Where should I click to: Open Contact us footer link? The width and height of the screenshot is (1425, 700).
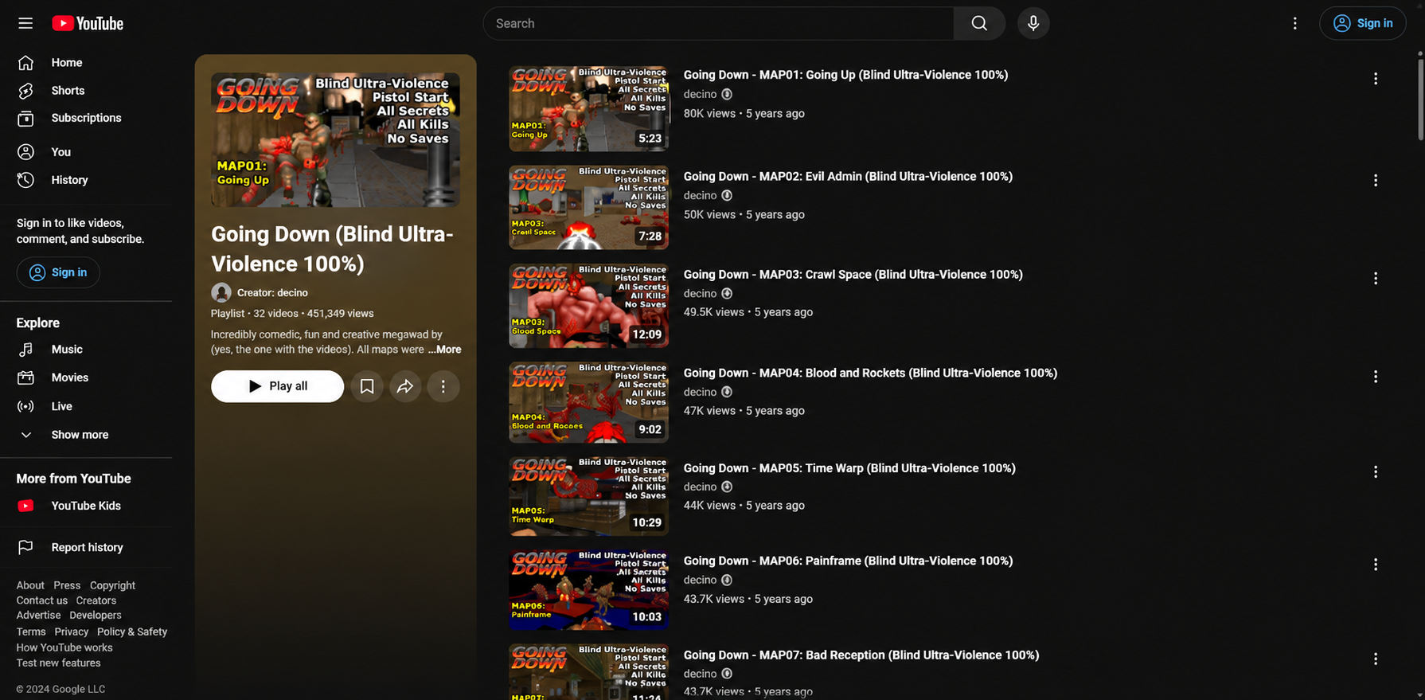pos(42,600)
